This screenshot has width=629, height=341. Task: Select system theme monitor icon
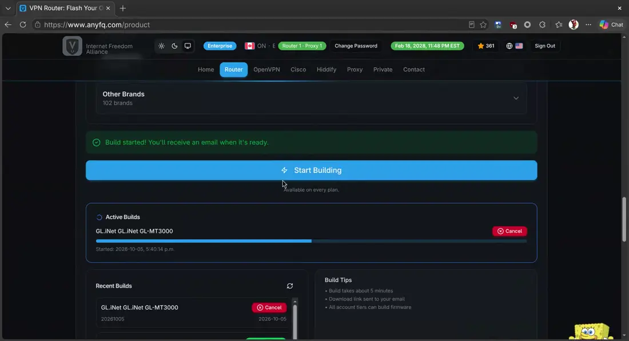coord(188,46)
